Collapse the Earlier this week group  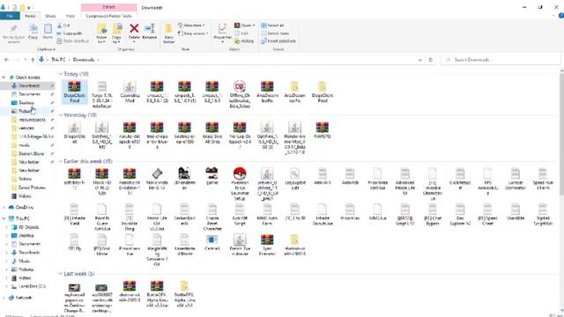click(x=61, y=161)
